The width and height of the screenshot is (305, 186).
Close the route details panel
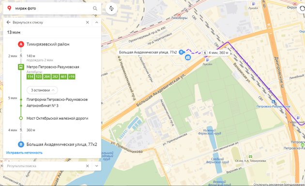88,22
